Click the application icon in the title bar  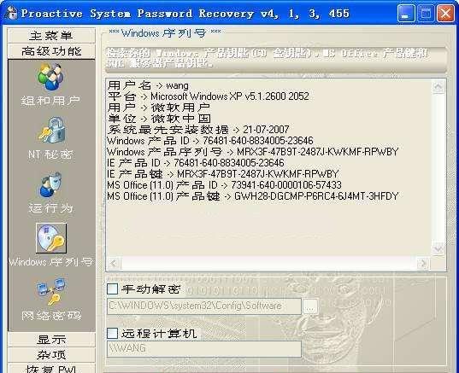pyautogui.click(x=12, y=14)
